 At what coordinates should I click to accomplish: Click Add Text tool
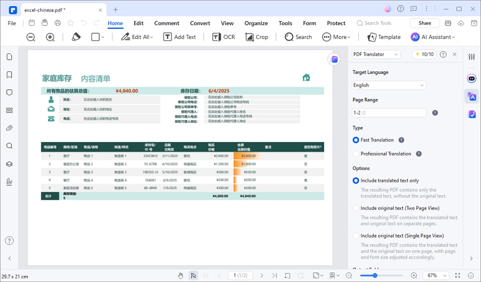[x=179, y=37]
